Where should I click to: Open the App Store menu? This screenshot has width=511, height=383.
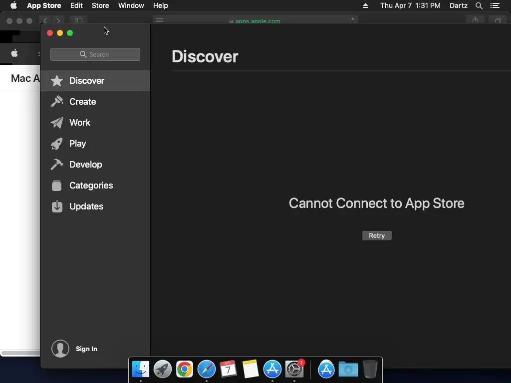click(44, 5)
